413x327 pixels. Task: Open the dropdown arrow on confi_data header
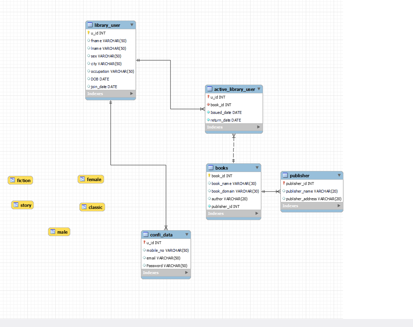click(x=187, y=234)
